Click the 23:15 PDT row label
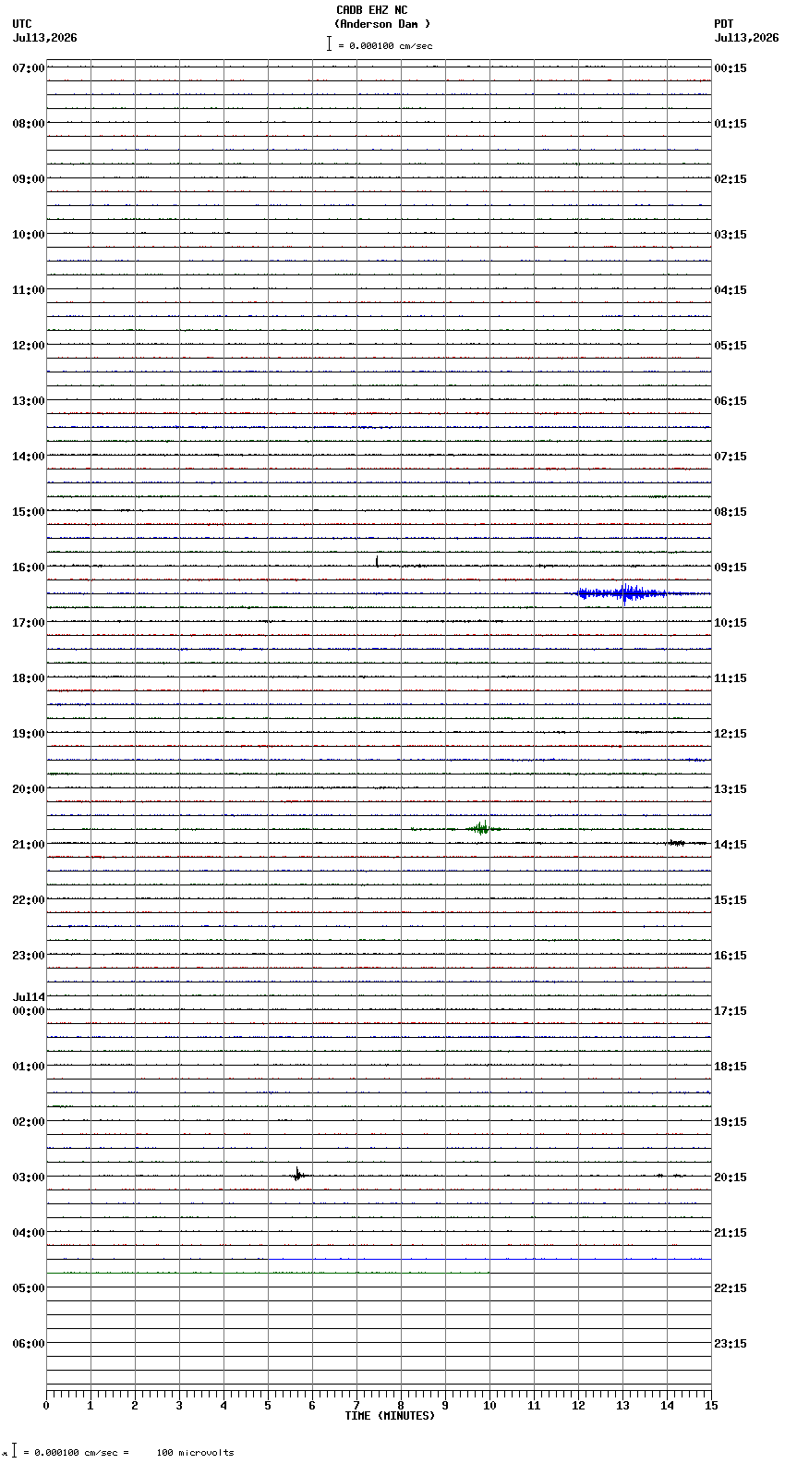The image size is (785, 1464). click(x=731, y=1344)
